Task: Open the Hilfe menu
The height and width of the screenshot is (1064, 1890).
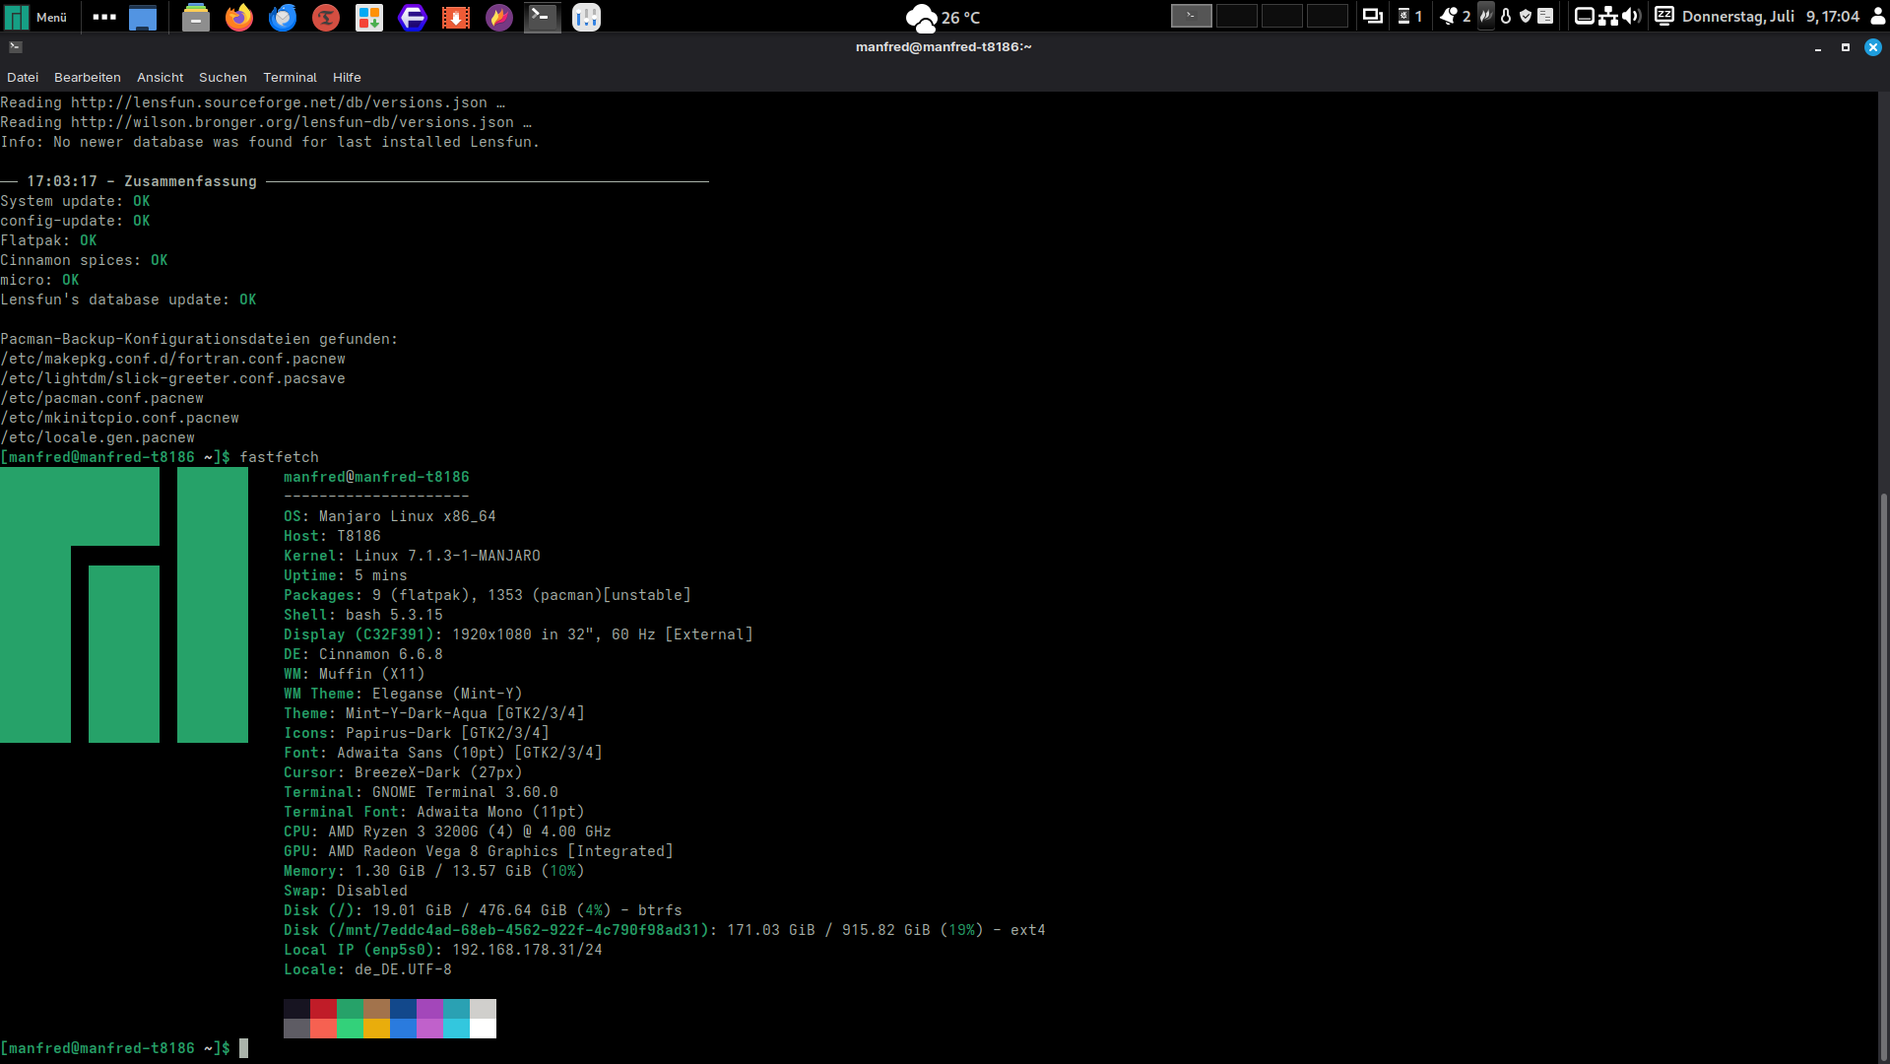Action: 347,77
